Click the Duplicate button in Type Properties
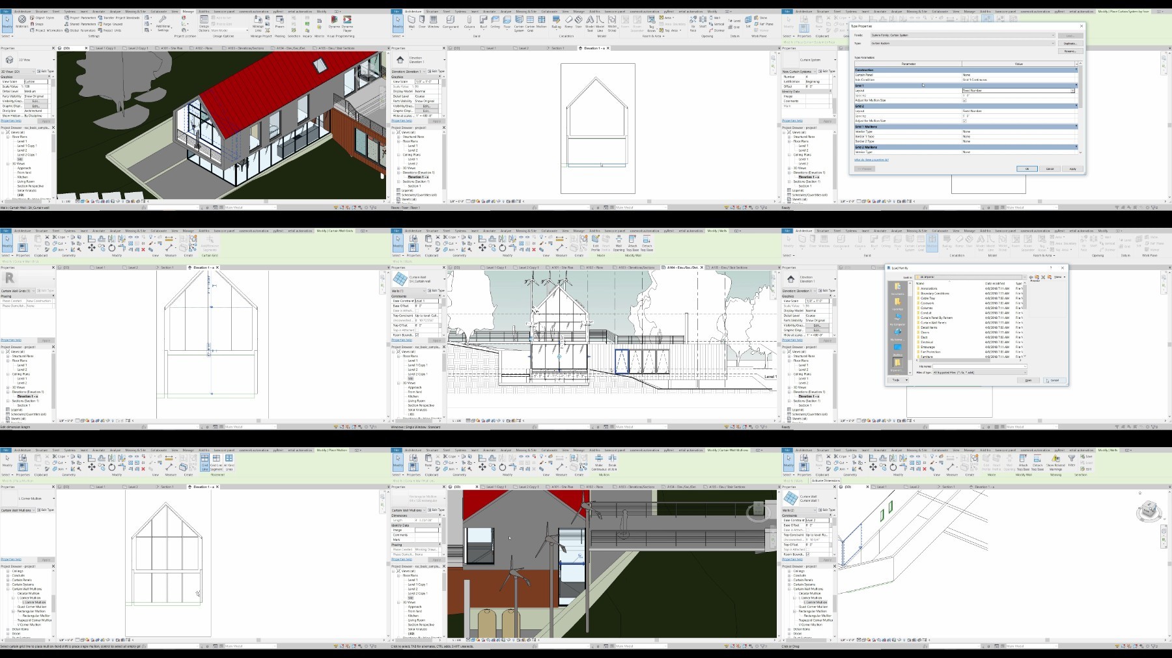 pyautogui.click(x=1070, y=44)
